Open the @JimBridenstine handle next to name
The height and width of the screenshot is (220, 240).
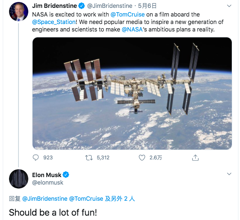(x=110, y=6)
